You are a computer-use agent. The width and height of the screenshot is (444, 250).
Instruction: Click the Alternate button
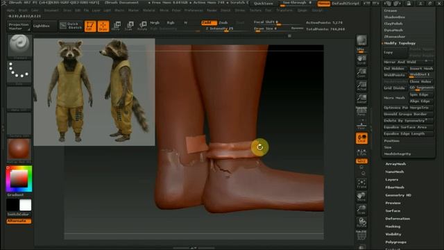[19, 221]
